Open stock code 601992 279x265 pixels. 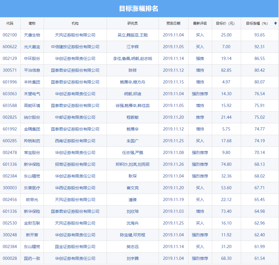coord(10,129)
